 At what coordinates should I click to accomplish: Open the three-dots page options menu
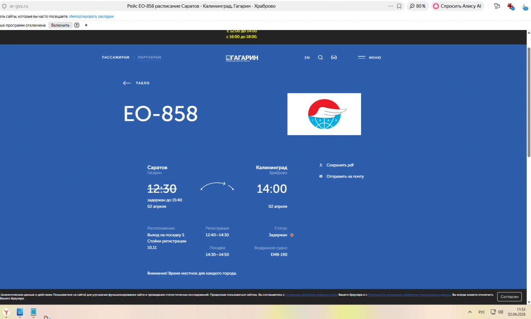390,6
